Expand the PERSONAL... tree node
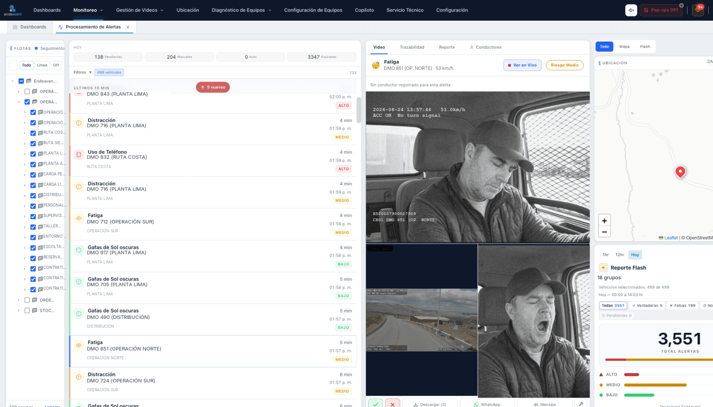 (x=25, y=206)
